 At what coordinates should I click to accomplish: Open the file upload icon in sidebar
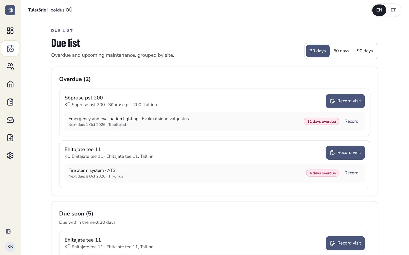tap(10, 138)
